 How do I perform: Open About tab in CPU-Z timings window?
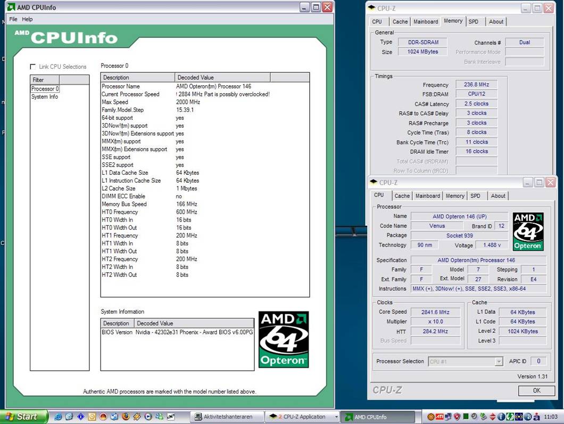496,22
